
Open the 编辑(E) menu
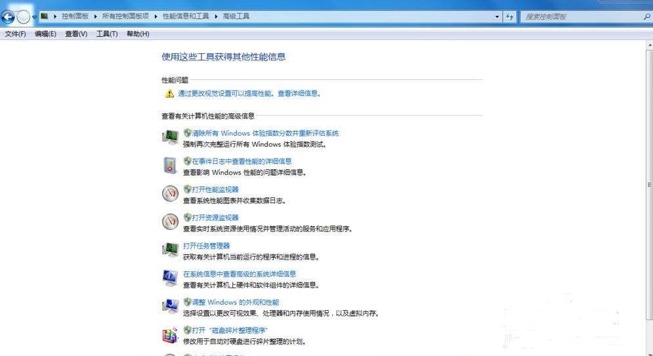pyautogui.click(x=45, y=34)
